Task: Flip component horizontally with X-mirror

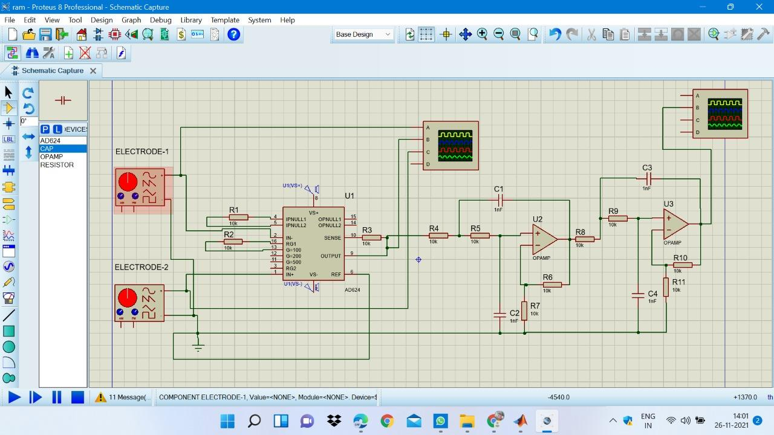Action: [28, 137]
